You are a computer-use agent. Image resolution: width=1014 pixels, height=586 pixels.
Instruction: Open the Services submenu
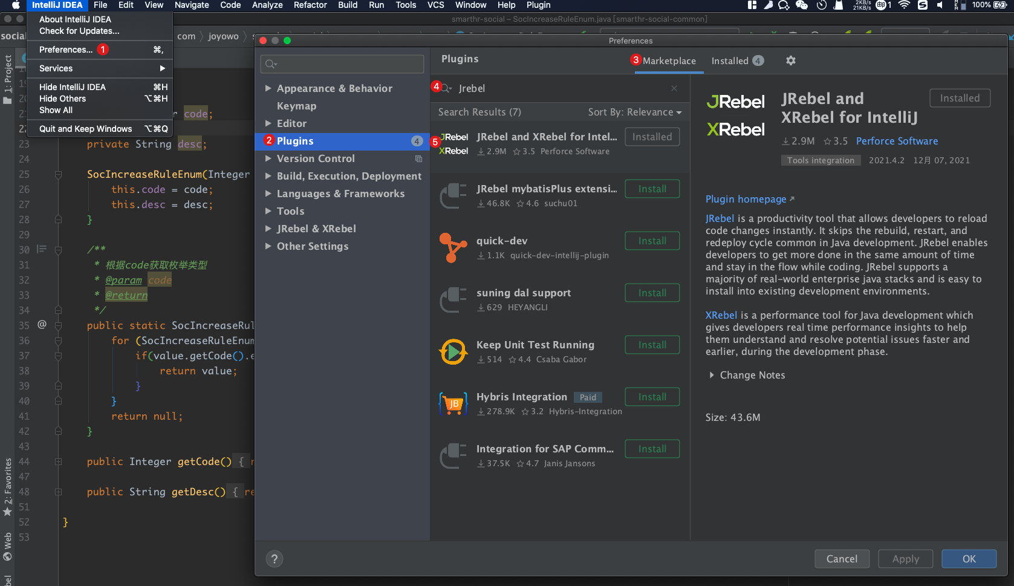coord(100,68)
